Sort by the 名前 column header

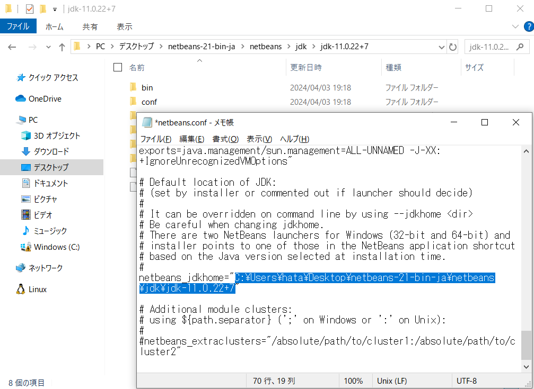[x=137, y=67]
